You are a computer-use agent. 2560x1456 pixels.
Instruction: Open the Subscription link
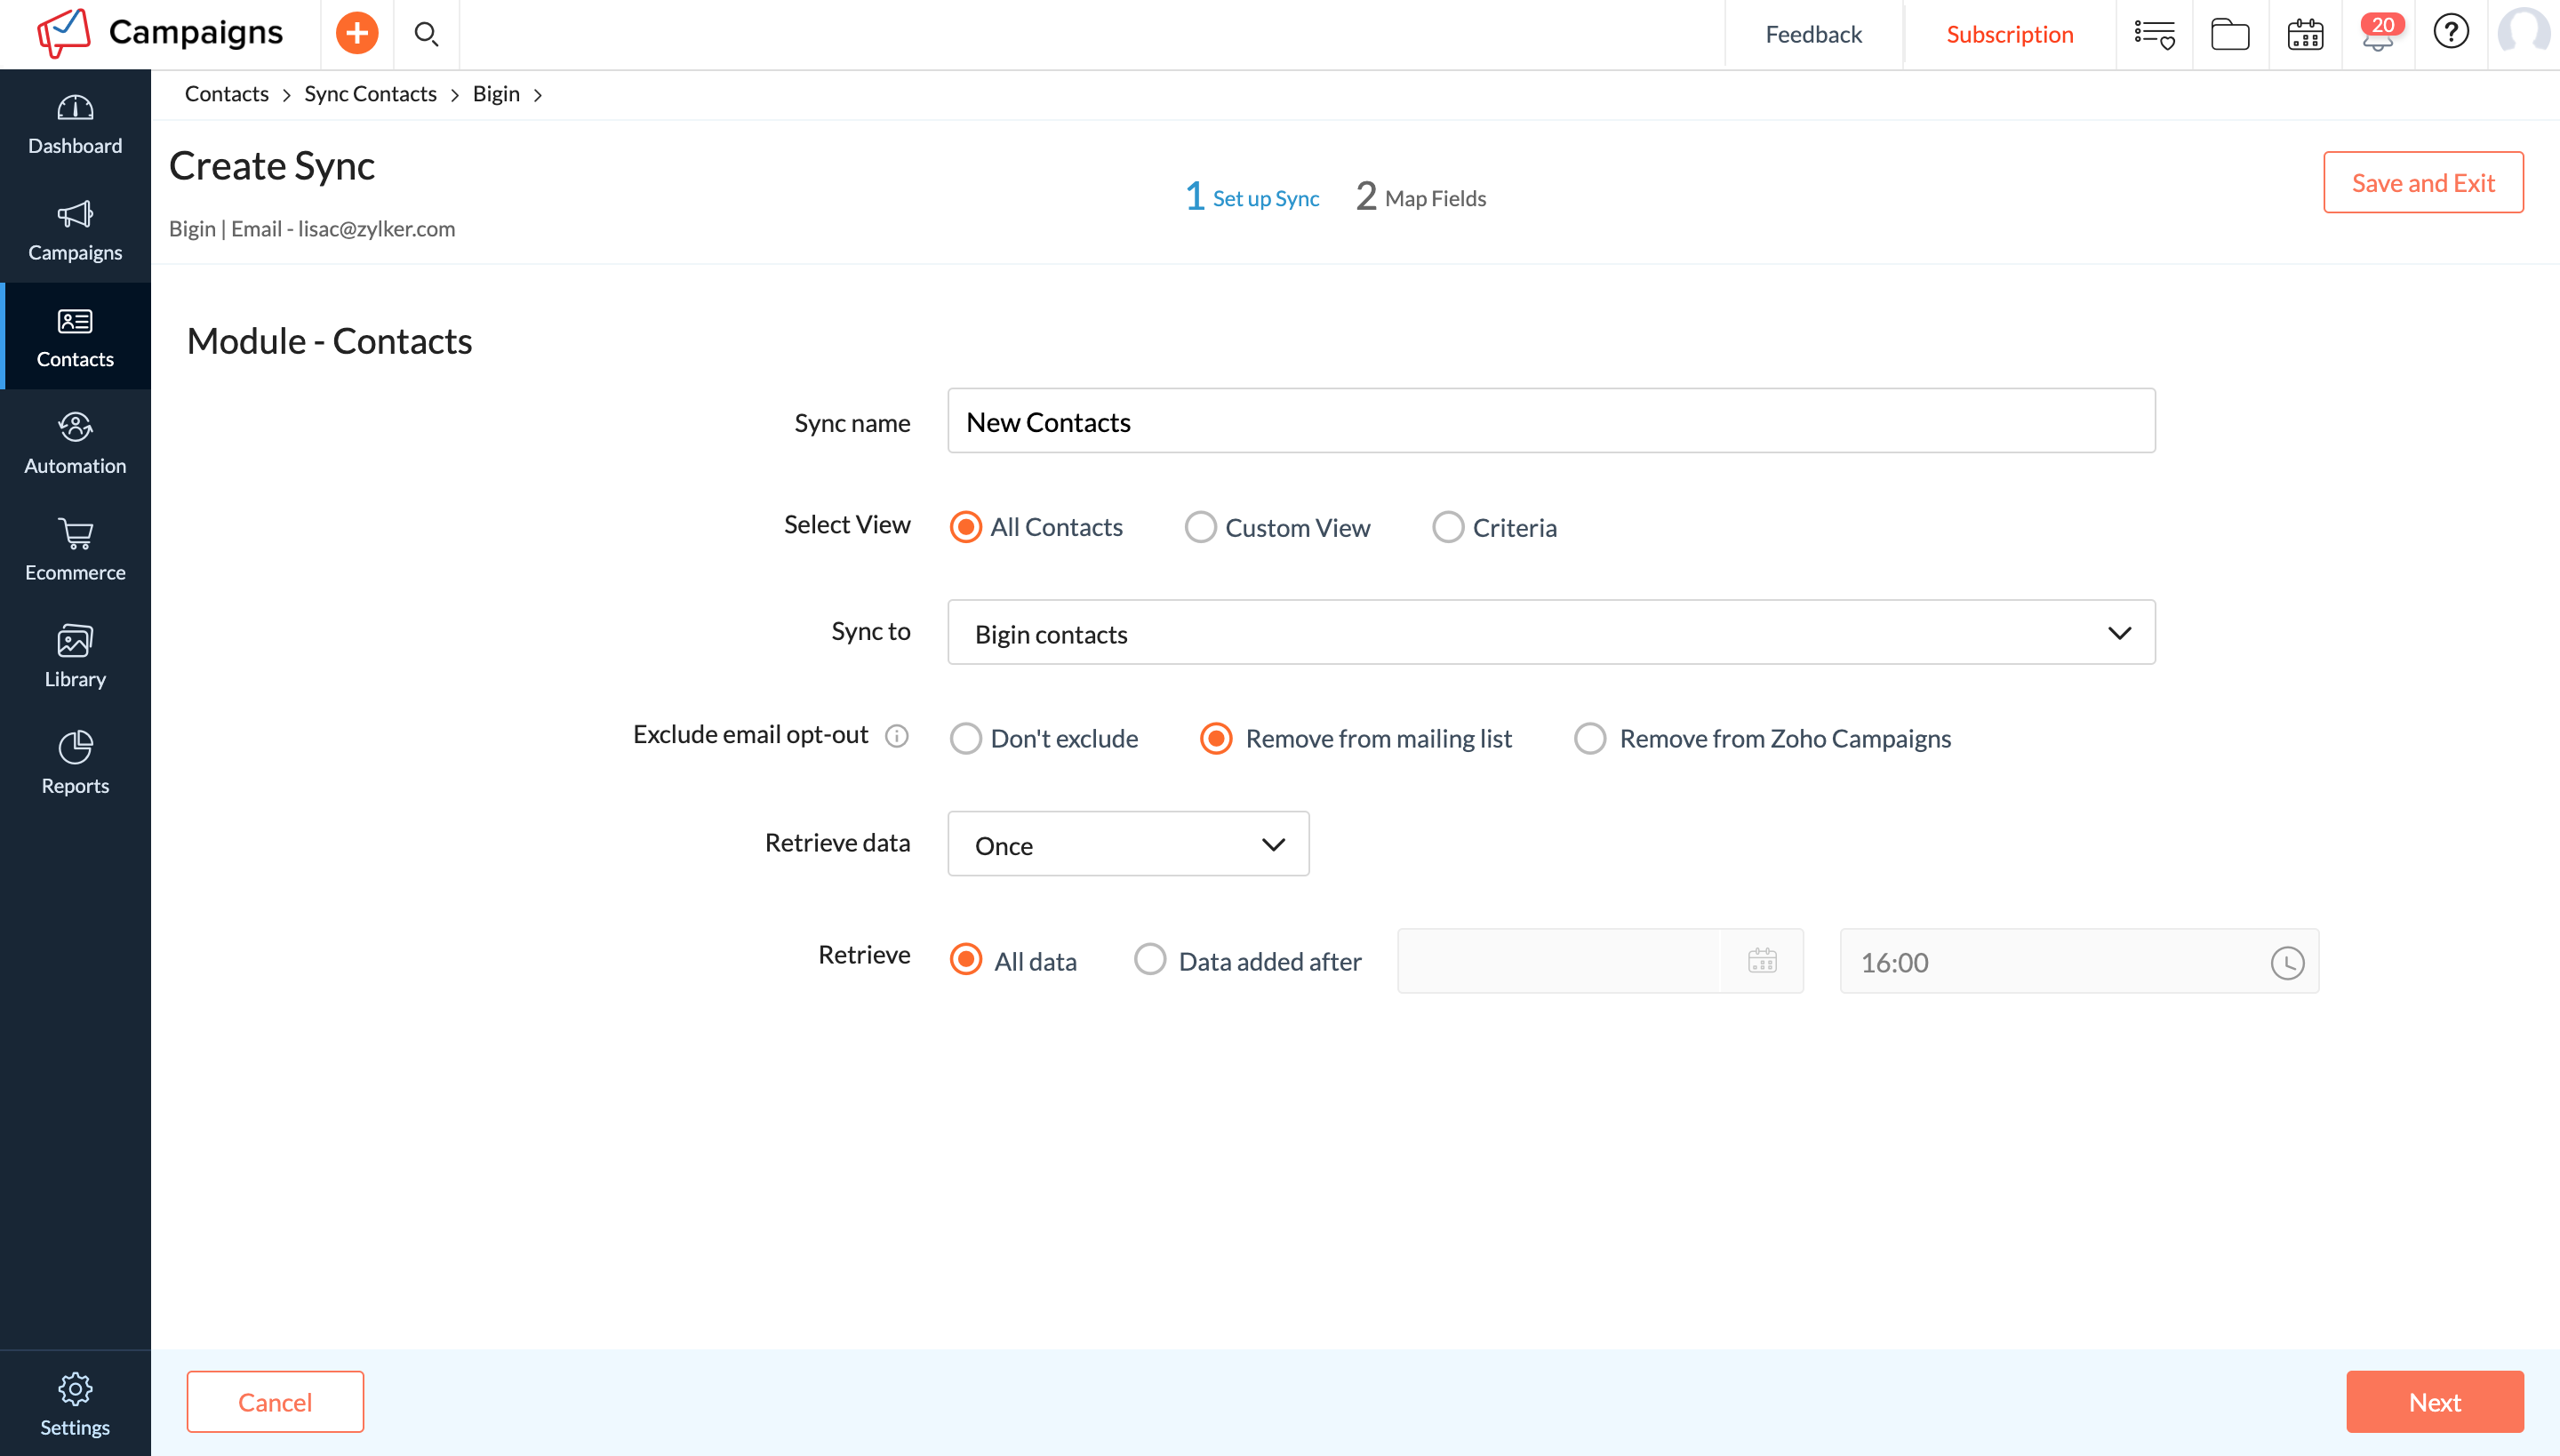pos(2009,34)
